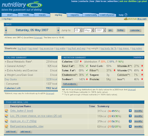
Task: Click blue arrow icon for Lox row
Action: (x=130, y=116)
